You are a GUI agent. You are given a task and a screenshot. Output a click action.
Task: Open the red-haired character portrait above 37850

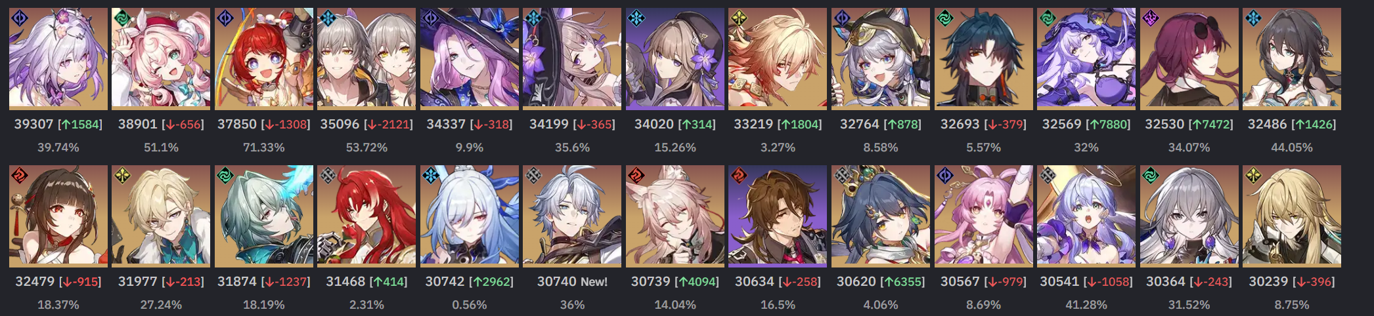(264, 58)
